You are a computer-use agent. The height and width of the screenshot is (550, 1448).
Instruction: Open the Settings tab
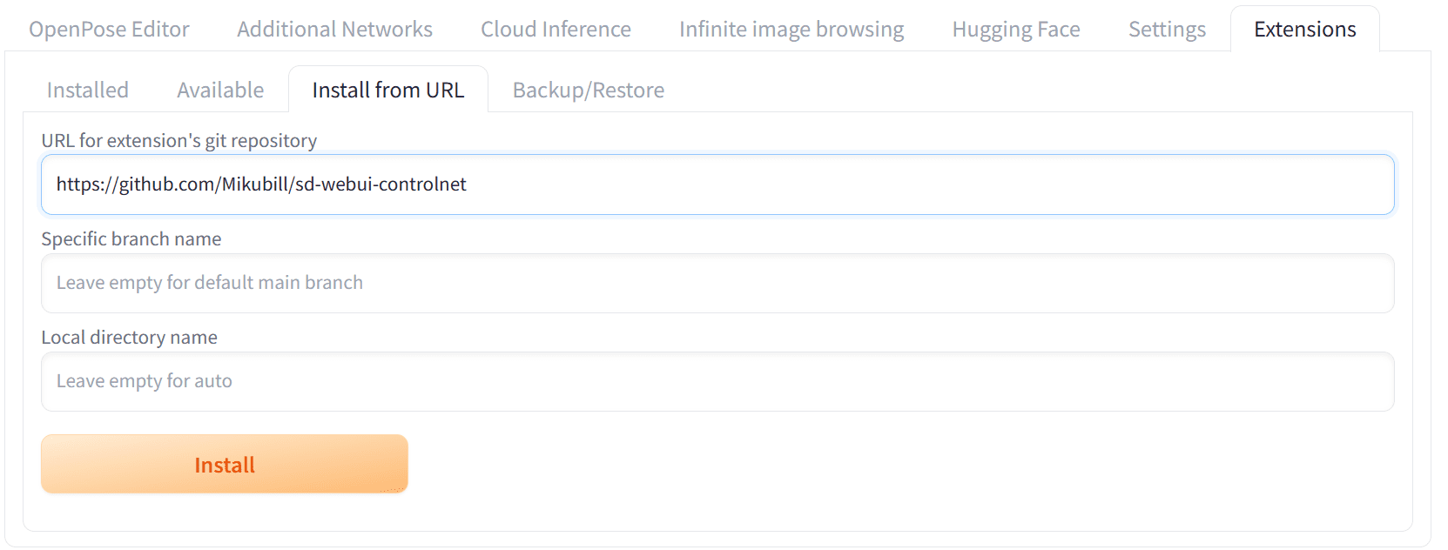[x=1167, y=30]
